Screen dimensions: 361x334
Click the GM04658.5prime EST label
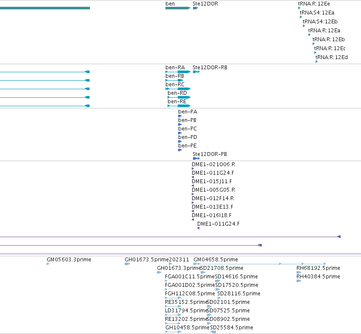tap(216, 260)
